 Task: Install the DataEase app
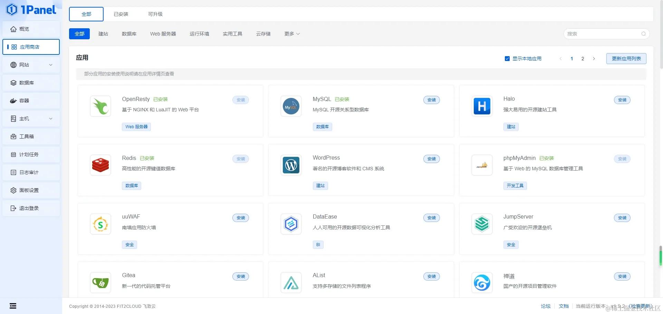pos(432,218)
